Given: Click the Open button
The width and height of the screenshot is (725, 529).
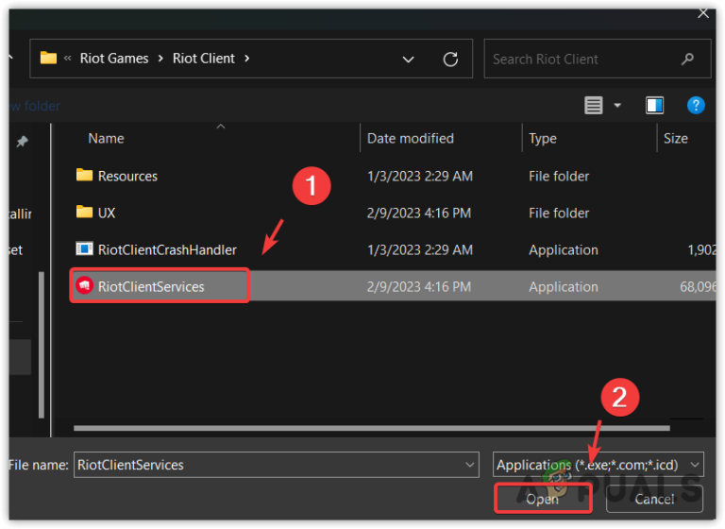Looking at the screenshot, I should 543,499.
